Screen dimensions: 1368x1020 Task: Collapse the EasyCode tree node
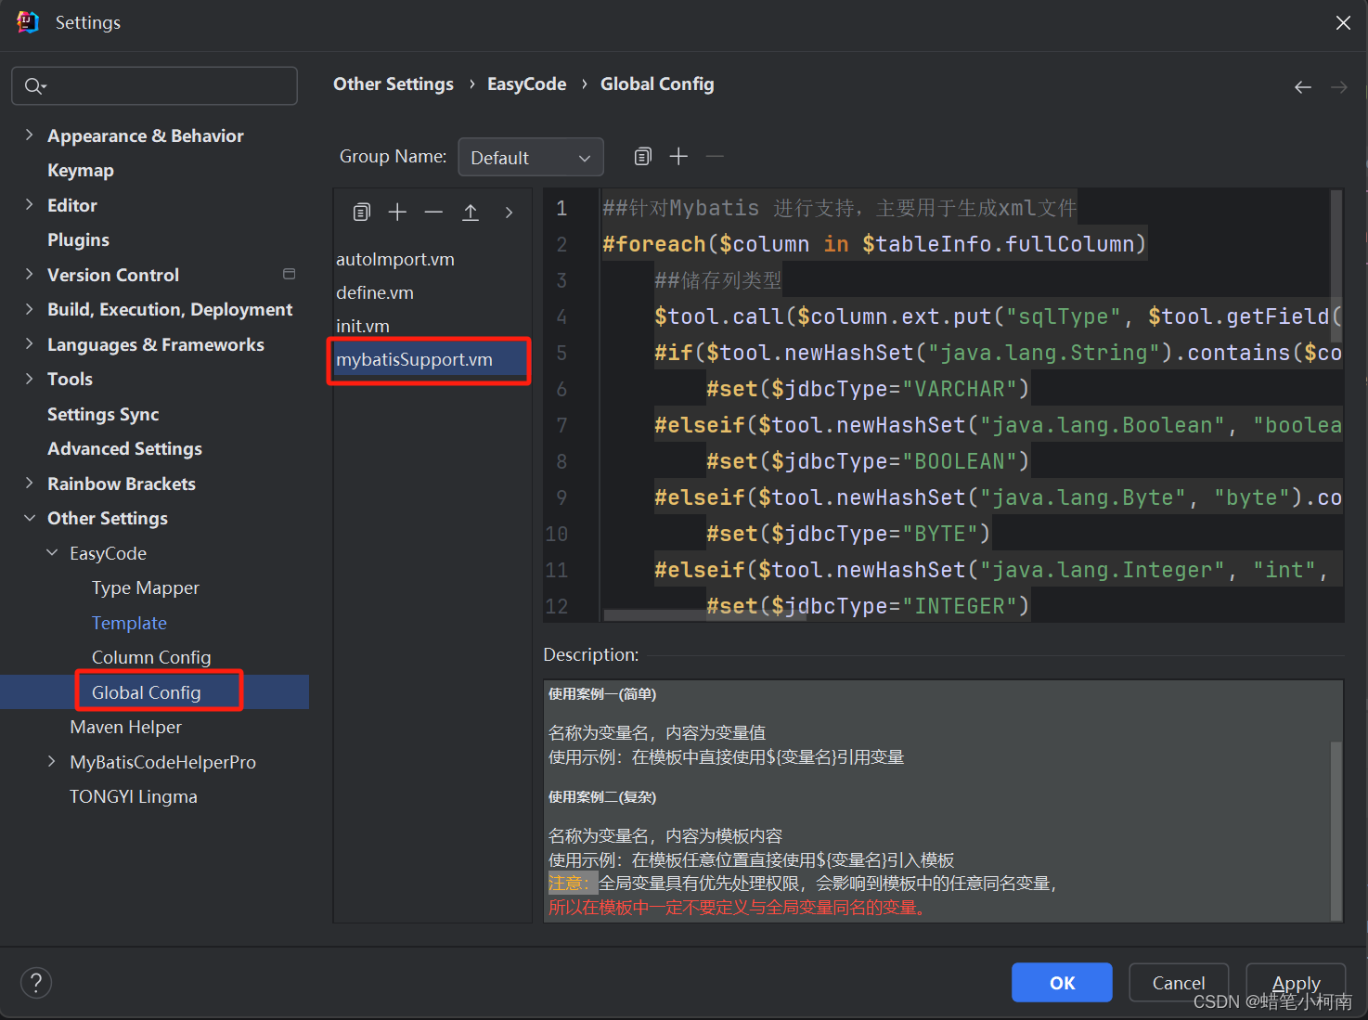point(52,552)
